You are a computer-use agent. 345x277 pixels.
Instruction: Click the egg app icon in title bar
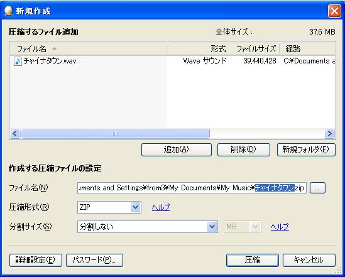click(8, 11)
